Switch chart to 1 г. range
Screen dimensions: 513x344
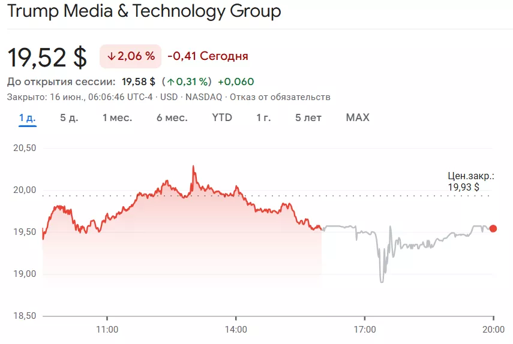pos(263,117)
